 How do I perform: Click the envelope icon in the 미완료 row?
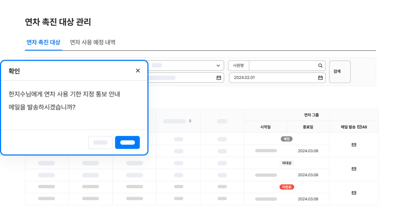pyautogui.click(x=354, y=193)
